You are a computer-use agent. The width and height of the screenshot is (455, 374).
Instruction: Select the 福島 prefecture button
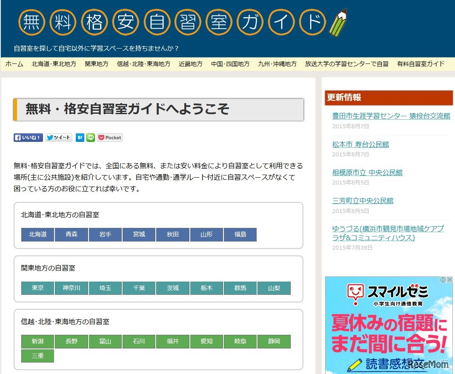240,235
